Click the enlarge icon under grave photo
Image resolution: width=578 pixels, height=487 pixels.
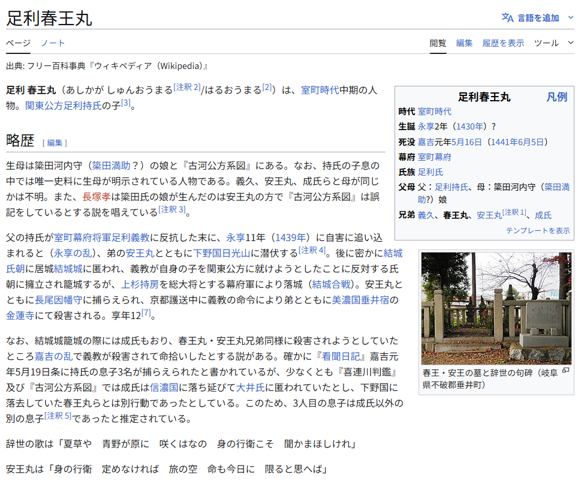pos(565,371)
